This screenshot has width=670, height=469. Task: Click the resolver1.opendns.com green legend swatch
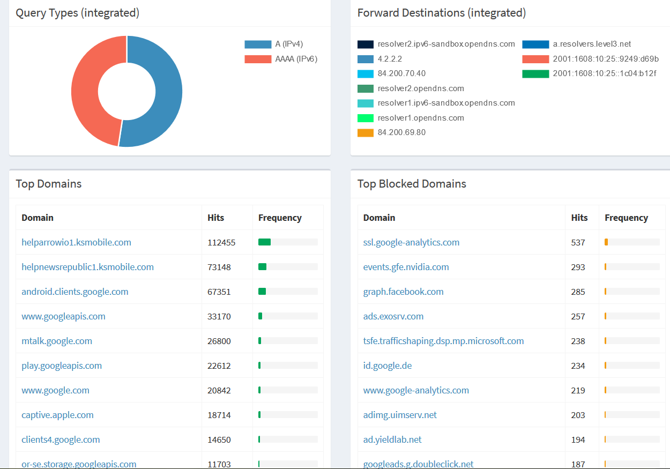(365, 117)
